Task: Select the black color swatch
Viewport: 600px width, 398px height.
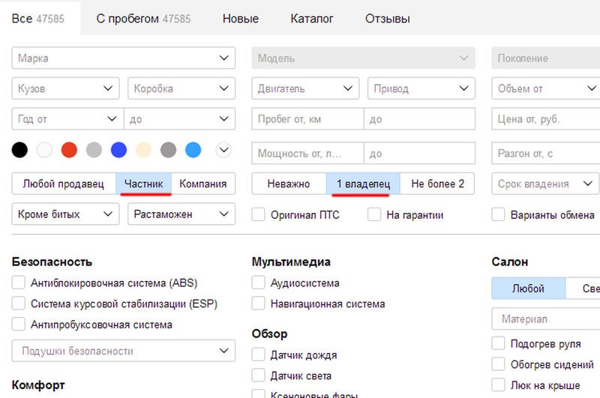Action: (20, 151)
